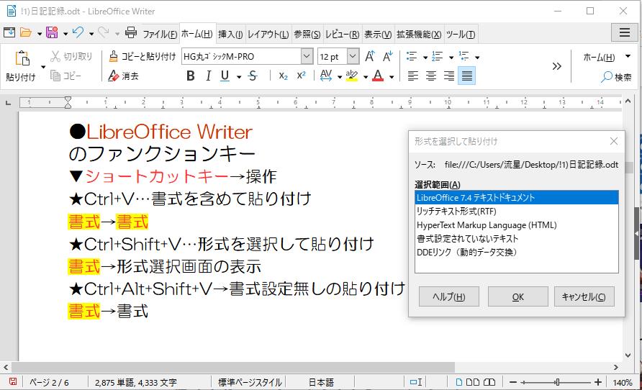Increase font size icon

pos(370,56)
